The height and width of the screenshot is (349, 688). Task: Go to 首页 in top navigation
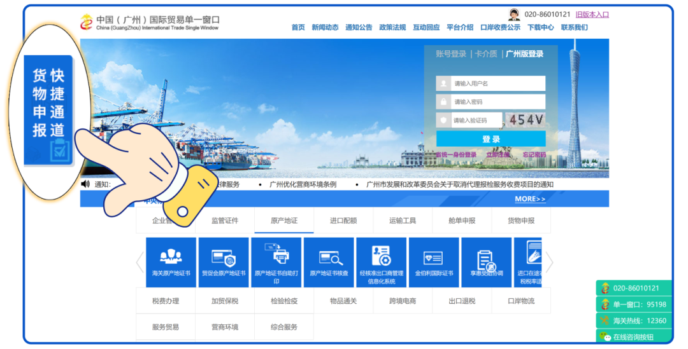coord(298,27)
